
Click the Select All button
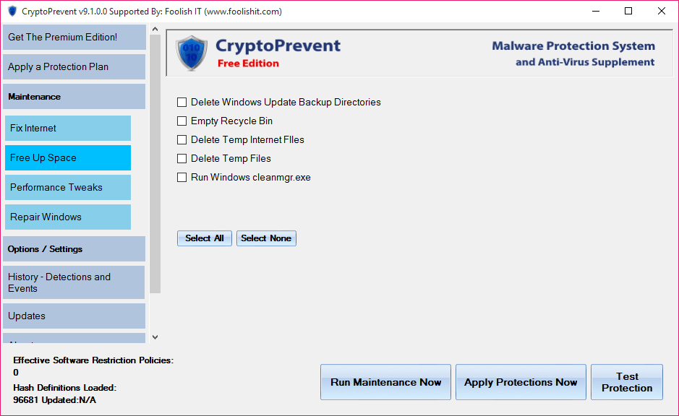coord(205,238)
